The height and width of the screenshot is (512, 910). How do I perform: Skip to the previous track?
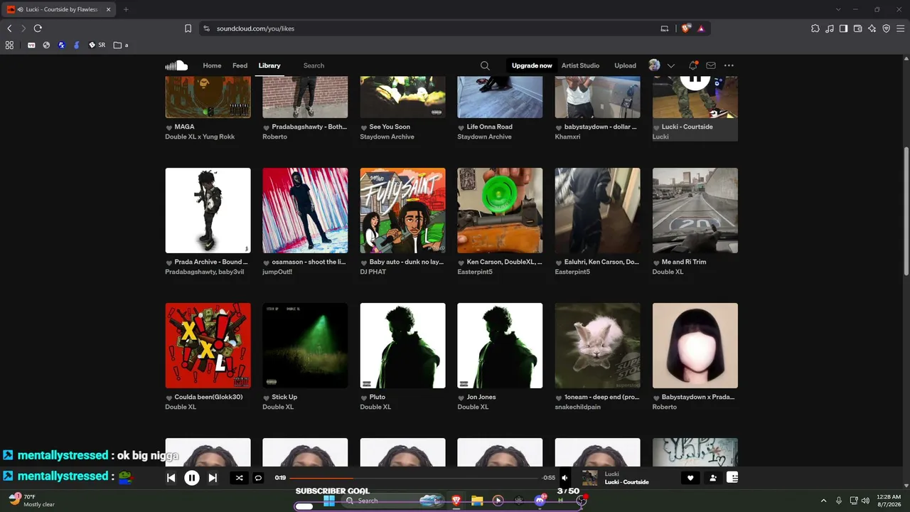click(x=171, y=478)
